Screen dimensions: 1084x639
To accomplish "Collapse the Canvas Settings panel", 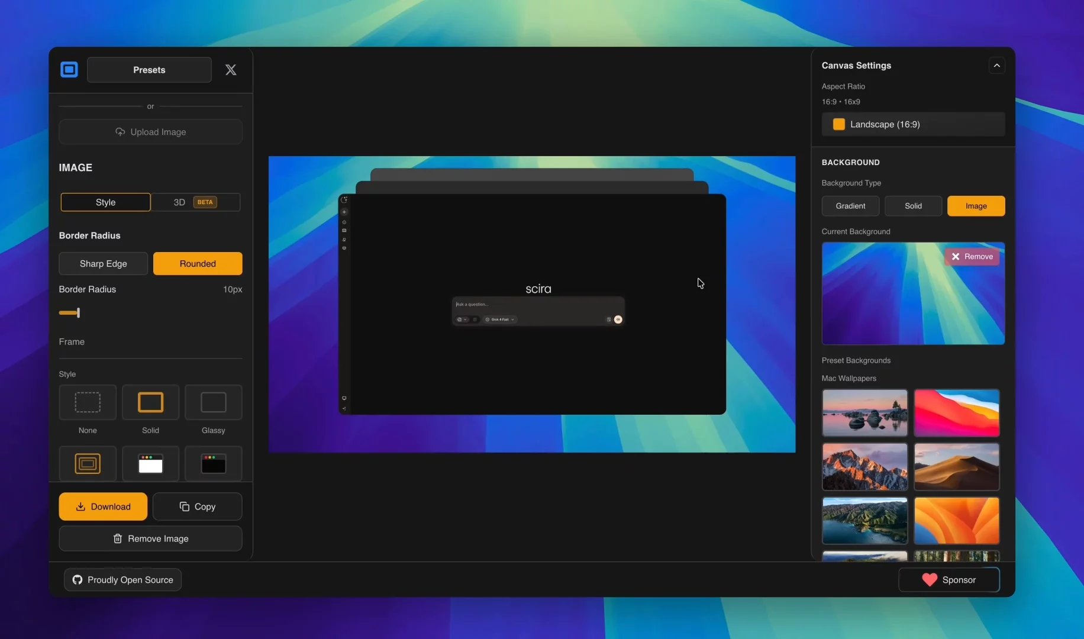I will click(x=996, y=66).
